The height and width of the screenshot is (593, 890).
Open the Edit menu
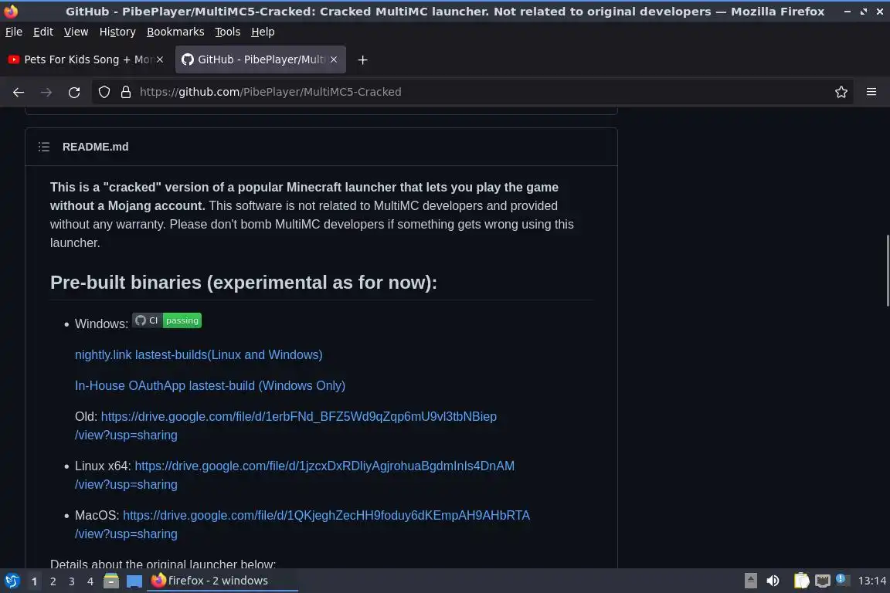pos(43,32)
